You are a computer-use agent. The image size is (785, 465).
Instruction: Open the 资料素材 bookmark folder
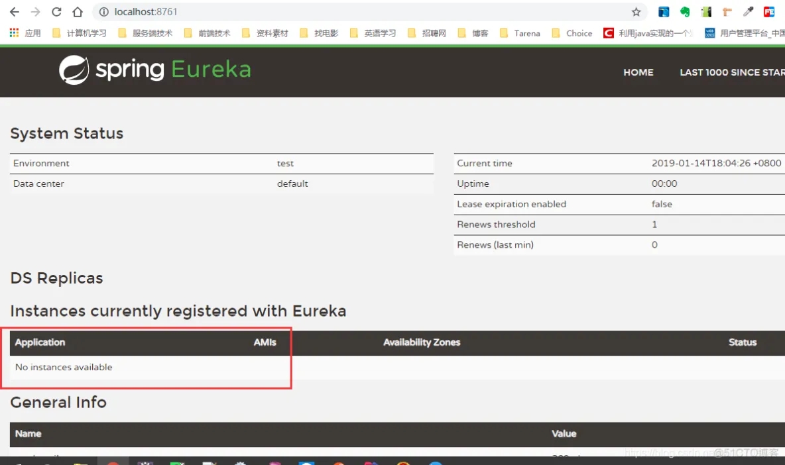[265, 33]
